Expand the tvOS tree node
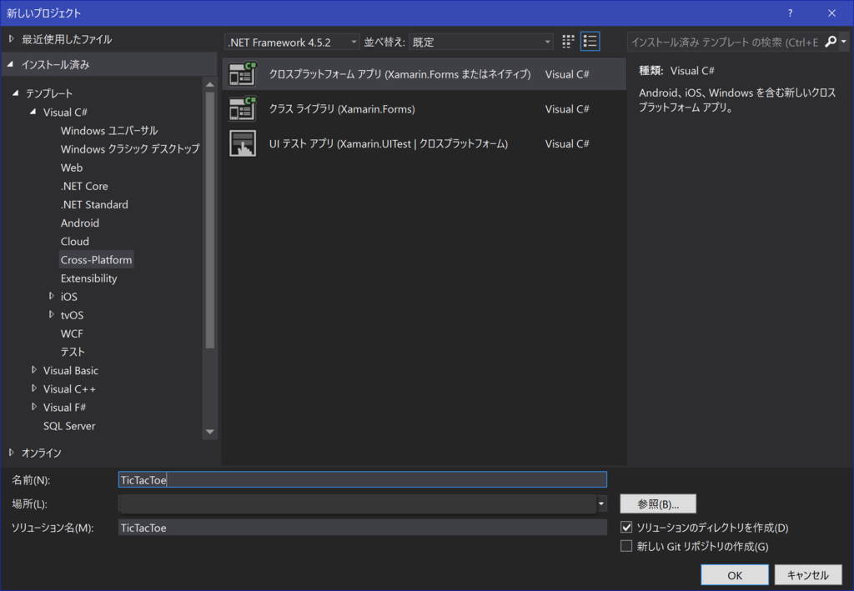This screenshot has height=591, width=854. click(x=51, y=314)
